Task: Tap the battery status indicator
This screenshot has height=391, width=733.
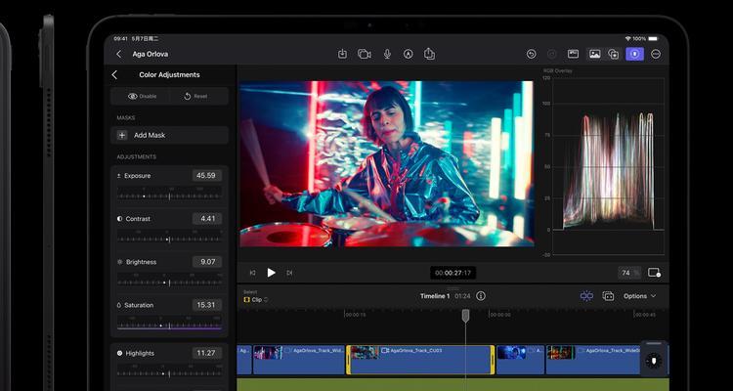Action: pos(653,38)
